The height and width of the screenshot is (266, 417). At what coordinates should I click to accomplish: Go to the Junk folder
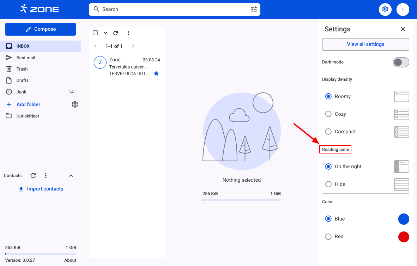[22, 92]
